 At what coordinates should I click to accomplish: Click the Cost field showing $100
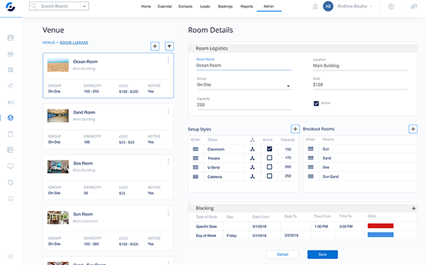pos(360,85)
